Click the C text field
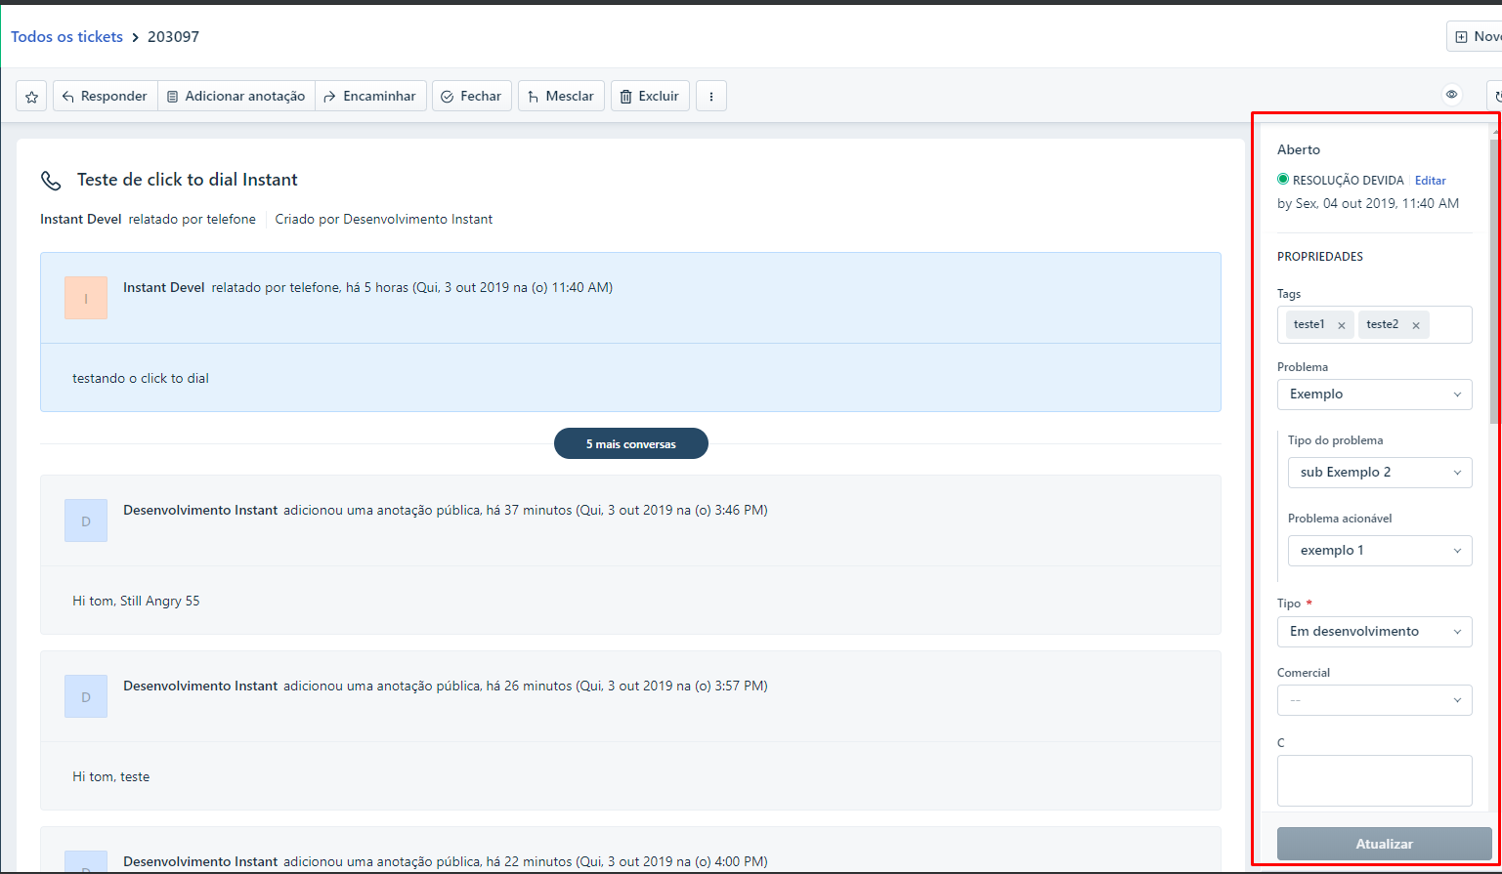 point(1374,780)
